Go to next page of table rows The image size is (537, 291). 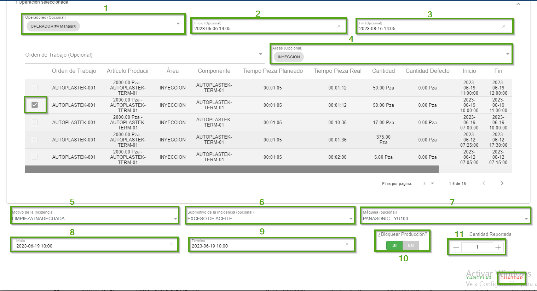[x=502, y=183]
